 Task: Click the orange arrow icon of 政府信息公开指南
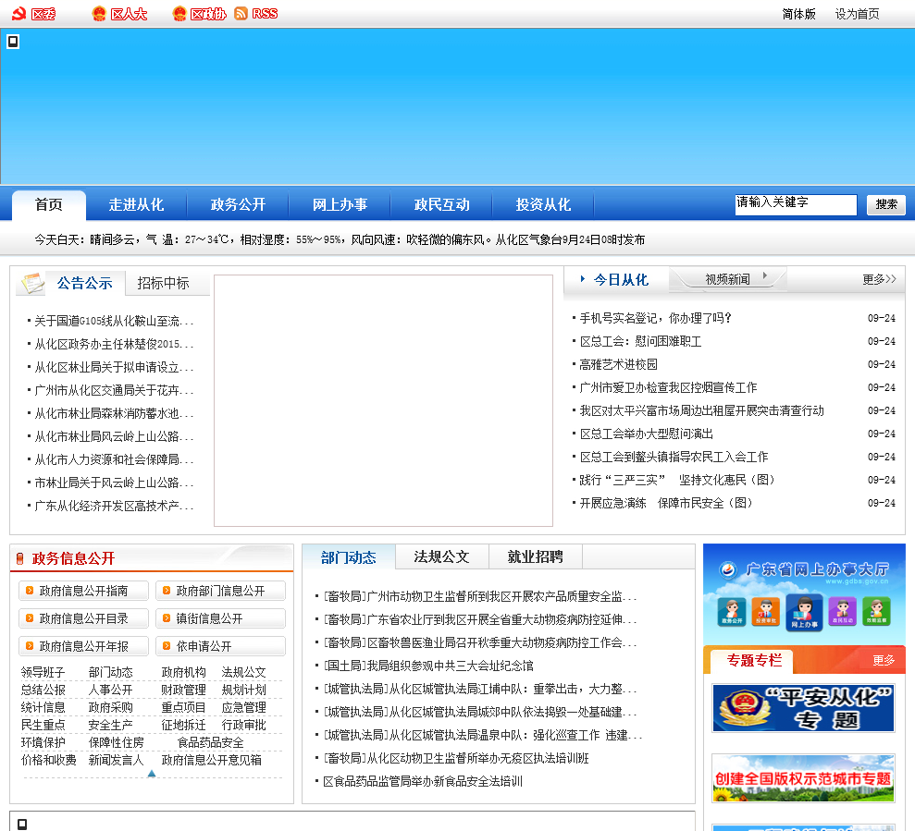[30, 590]
